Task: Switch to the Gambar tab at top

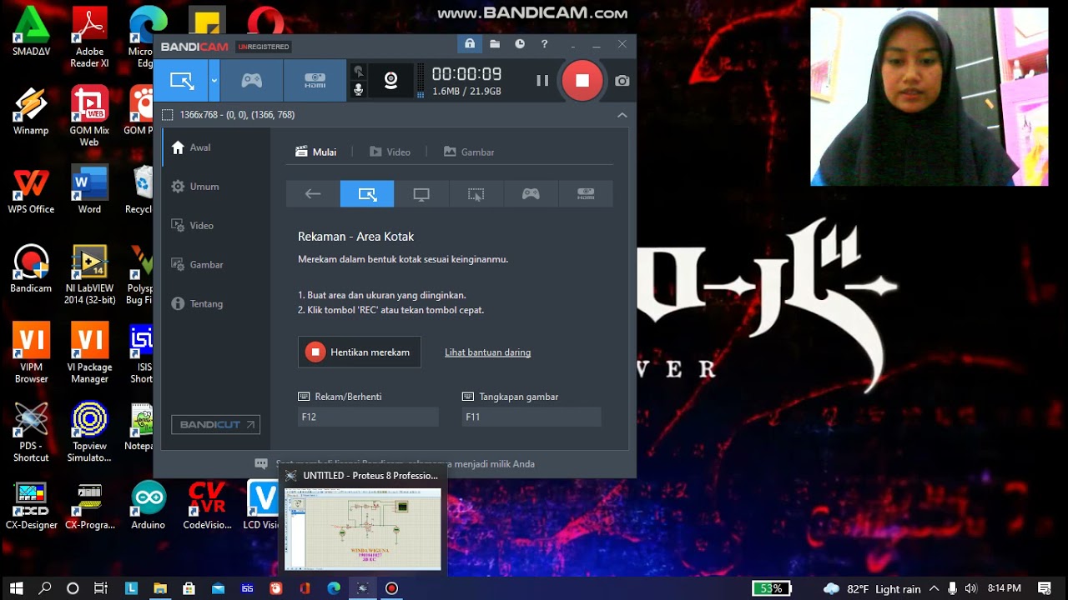Action: pos(469,152)
